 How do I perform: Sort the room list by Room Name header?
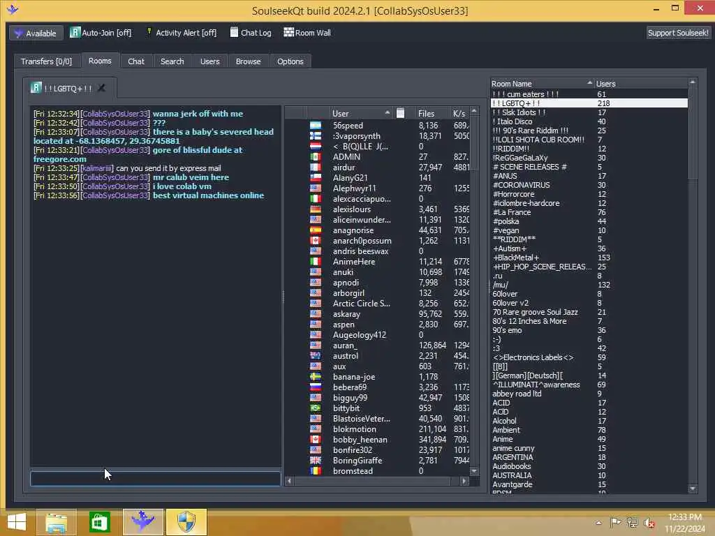(542, 84)
